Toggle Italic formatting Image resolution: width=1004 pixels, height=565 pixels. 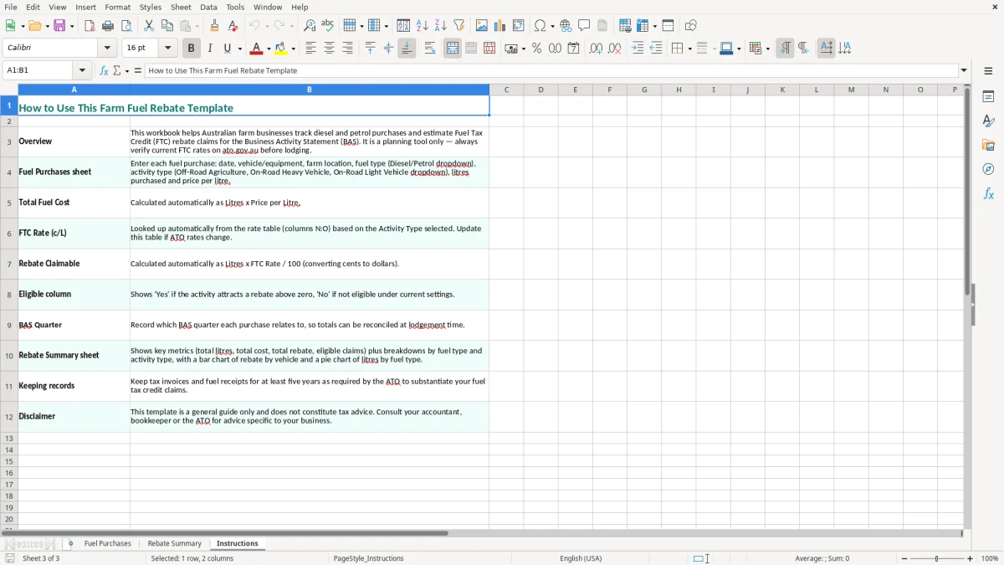point(209,49)
